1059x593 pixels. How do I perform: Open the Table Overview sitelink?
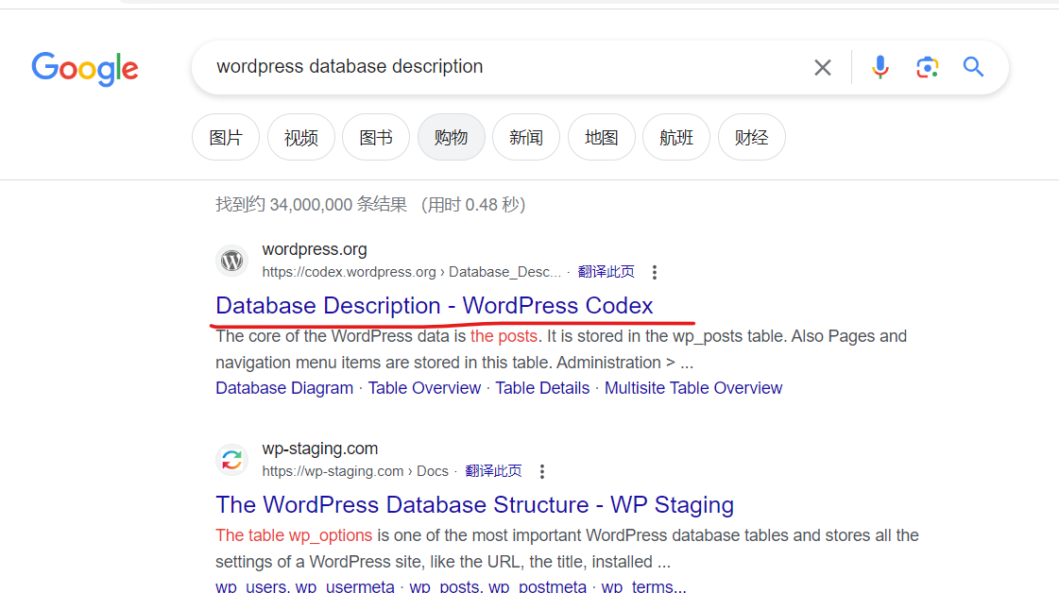pyautogui.click(x=424, y=388)
